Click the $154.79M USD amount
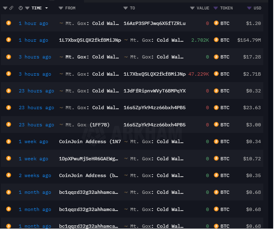The image size is (274, 229). click(x=249, y=40)
